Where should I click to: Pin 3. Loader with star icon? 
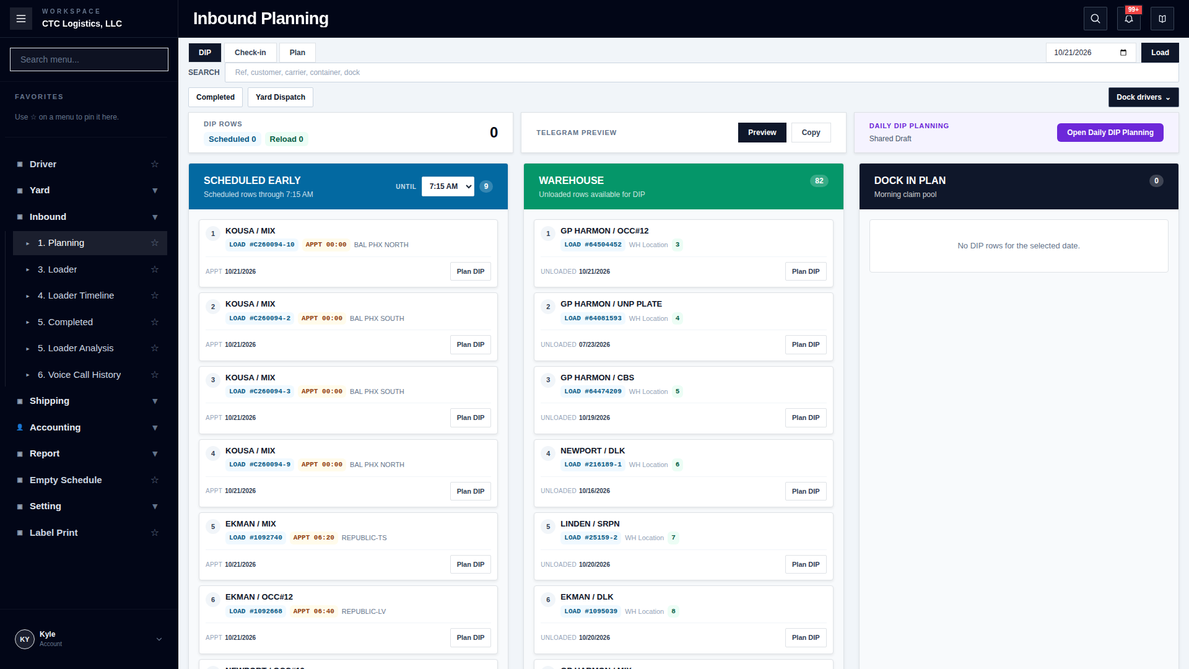(155, 269)
